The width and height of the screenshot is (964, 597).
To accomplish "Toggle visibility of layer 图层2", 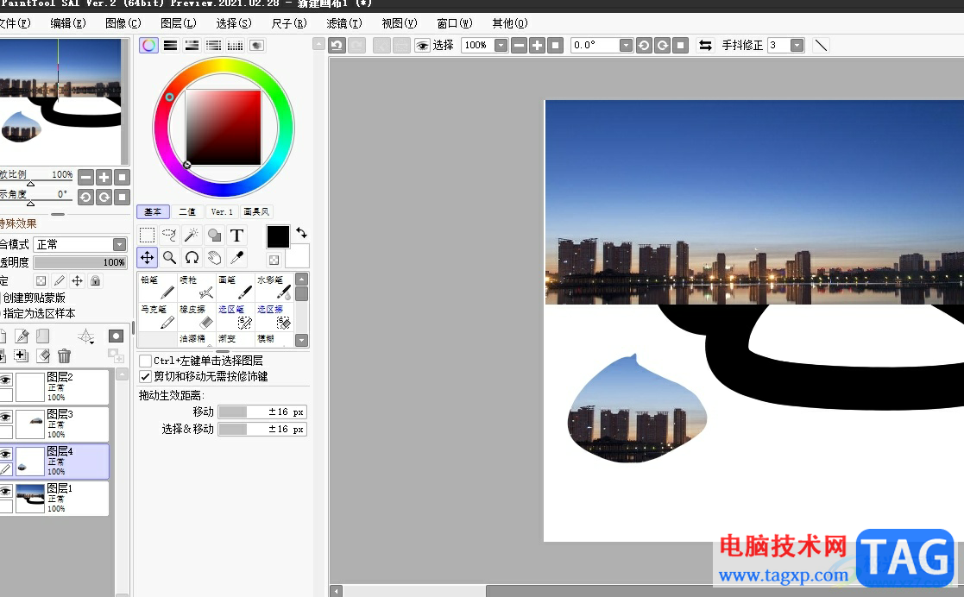I will click(x=5, y=380).
